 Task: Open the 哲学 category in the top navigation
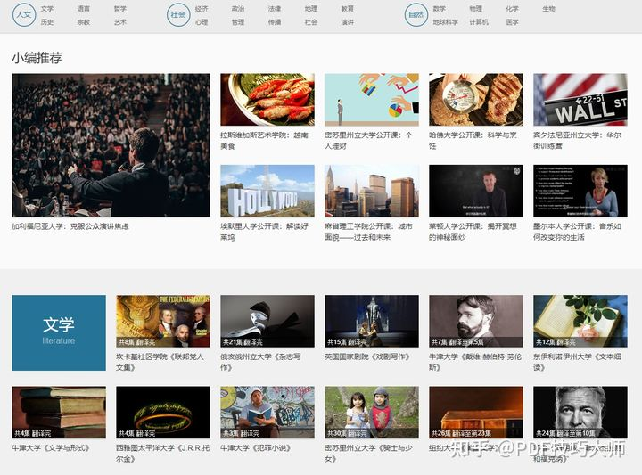[120, 9]
